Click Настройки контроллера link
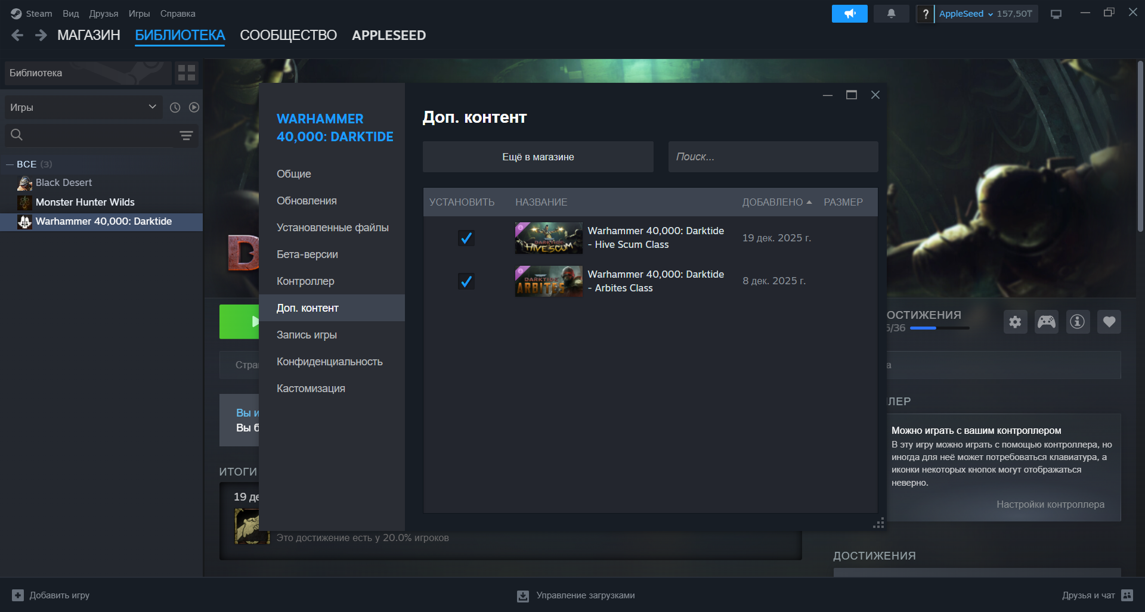1145x612 pixels. (1050, 504)
